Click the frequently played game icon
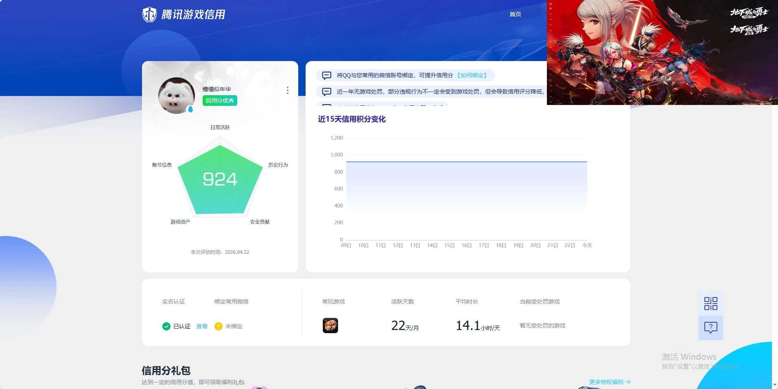778x389 pixels. [330, 326]
